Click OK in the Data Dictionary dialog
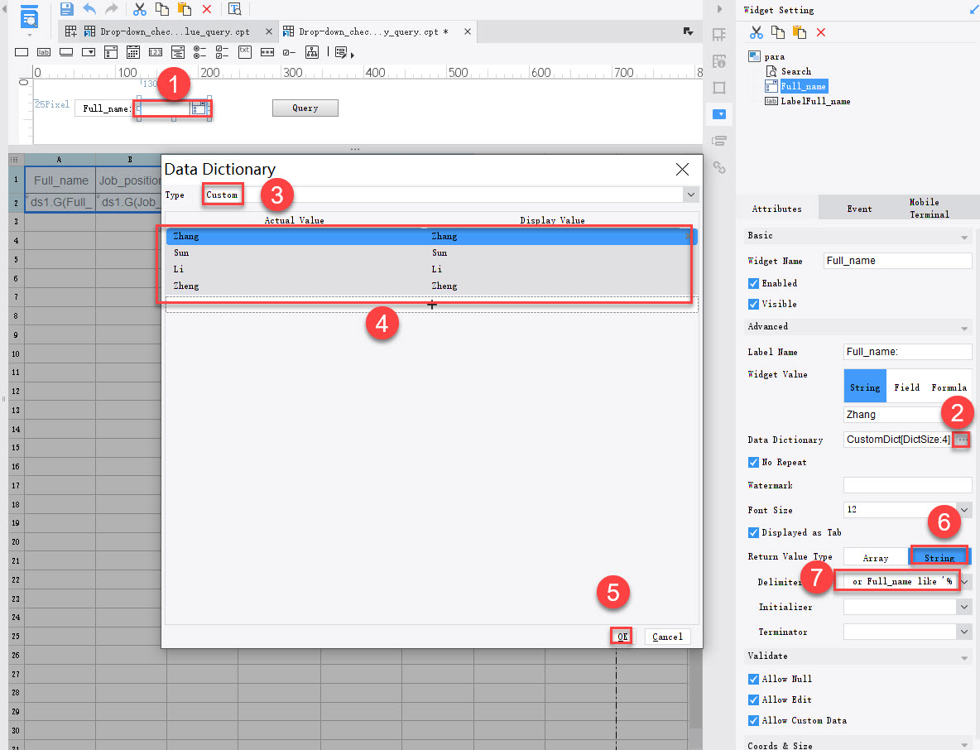This screenshot has width=980, height=750. (x=621, y=636)
